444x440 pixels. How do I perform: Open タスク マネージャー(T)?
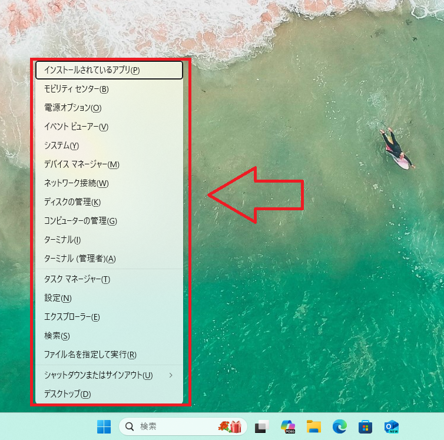pos(109,279)
